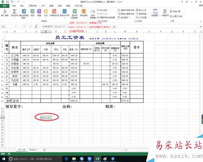Screen dimensions: 203x162
Task: Expand the formula bar with the chevron
Action: click(x=201, y=27)
